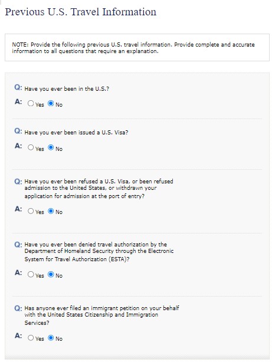Mark Yes for refused a U.S. Visa question
Viewport: 272px width, 362px height.
tap(31, 211)
